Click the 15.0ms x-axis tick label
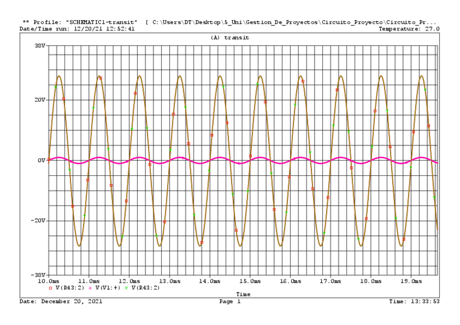Image resolution: width=460 pixels, height=325 pixels. [250, 282]
